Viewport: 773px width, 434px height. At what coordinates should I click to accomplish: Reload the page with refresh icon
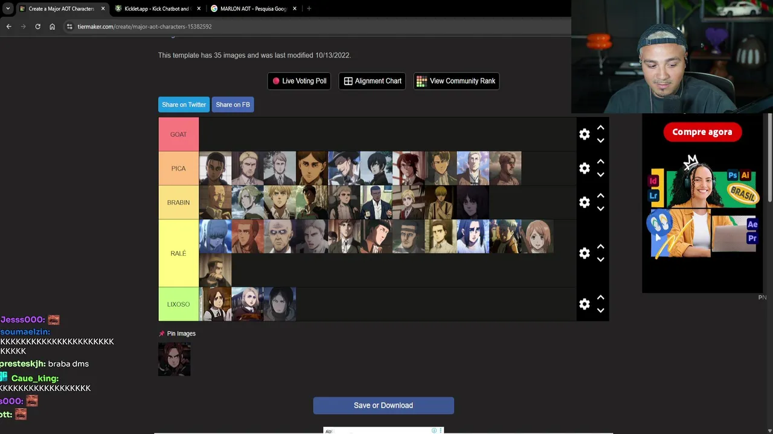pyautogui.click(x=37, y=27)
